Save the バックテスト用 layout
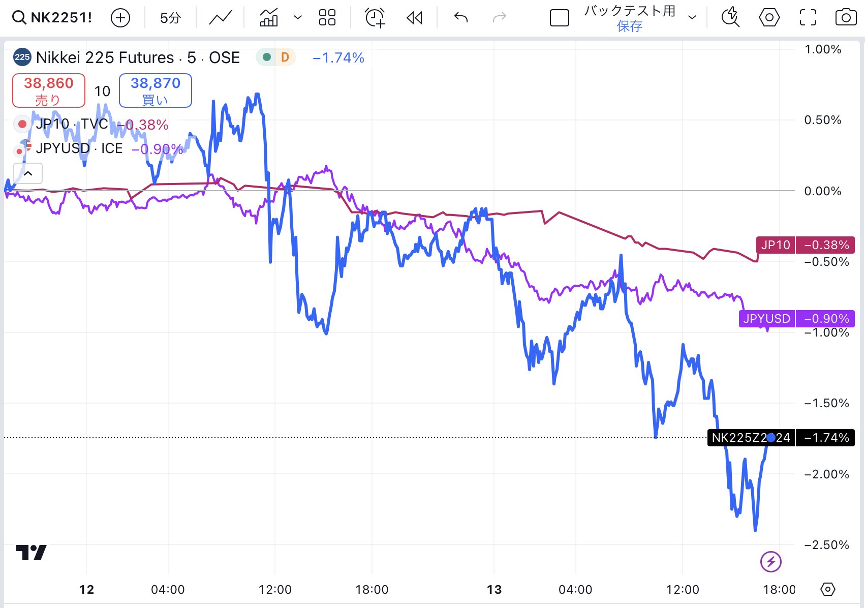865x608 pixels. click(x=630, y=26)
